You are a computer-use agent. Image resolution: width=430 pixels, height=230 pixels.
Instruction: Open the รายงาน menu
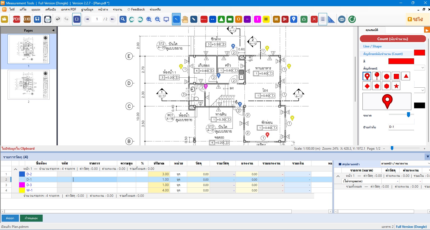[117, 9]
